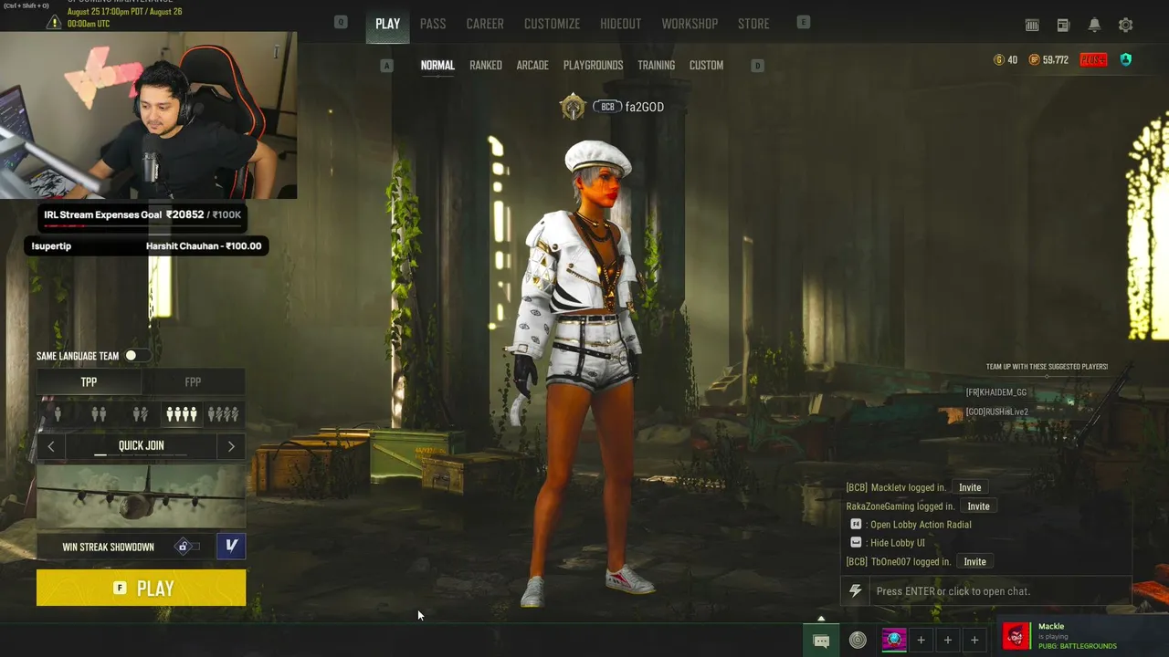Go to previous map with left arrow
This screenshot has height=657, width=1169.
(51, 446)
